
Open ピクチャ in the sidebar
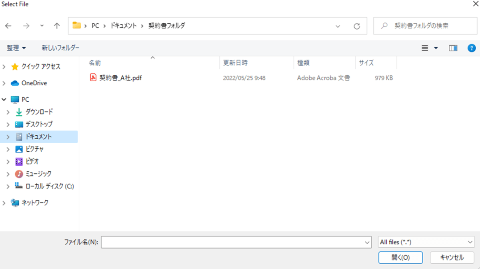click(34, 149)
